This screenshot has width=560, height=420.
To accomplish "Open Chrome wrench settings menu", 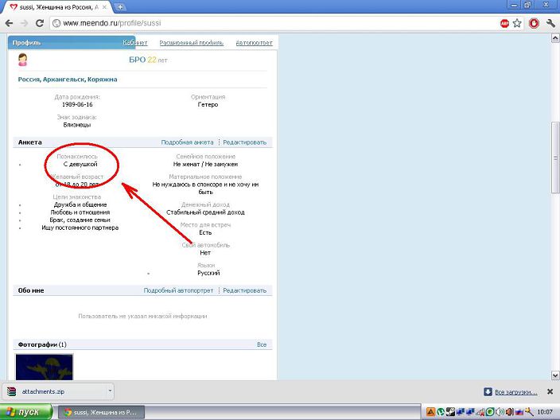I will click(x=550, y=23).
